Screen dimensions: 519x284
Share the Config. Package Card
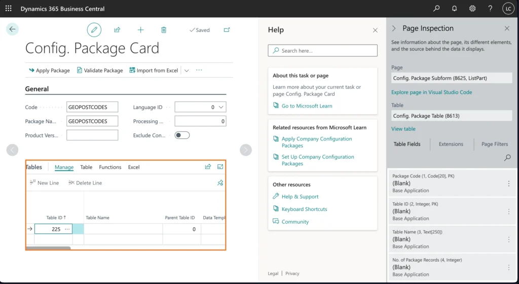(117, 30)
